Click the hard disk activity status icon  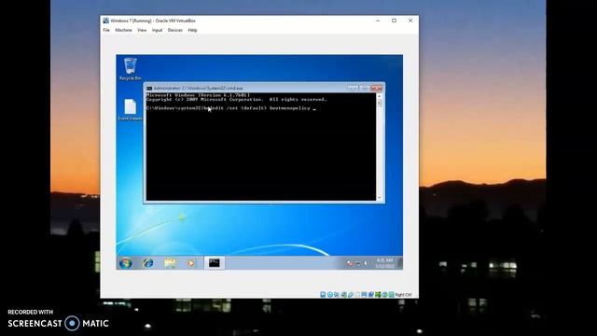coord(323,295)
